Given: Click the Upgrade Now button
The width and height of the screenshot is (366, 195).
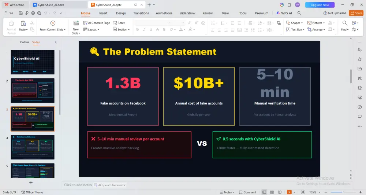Looking at the screenshot, I should tap(320, 5).
